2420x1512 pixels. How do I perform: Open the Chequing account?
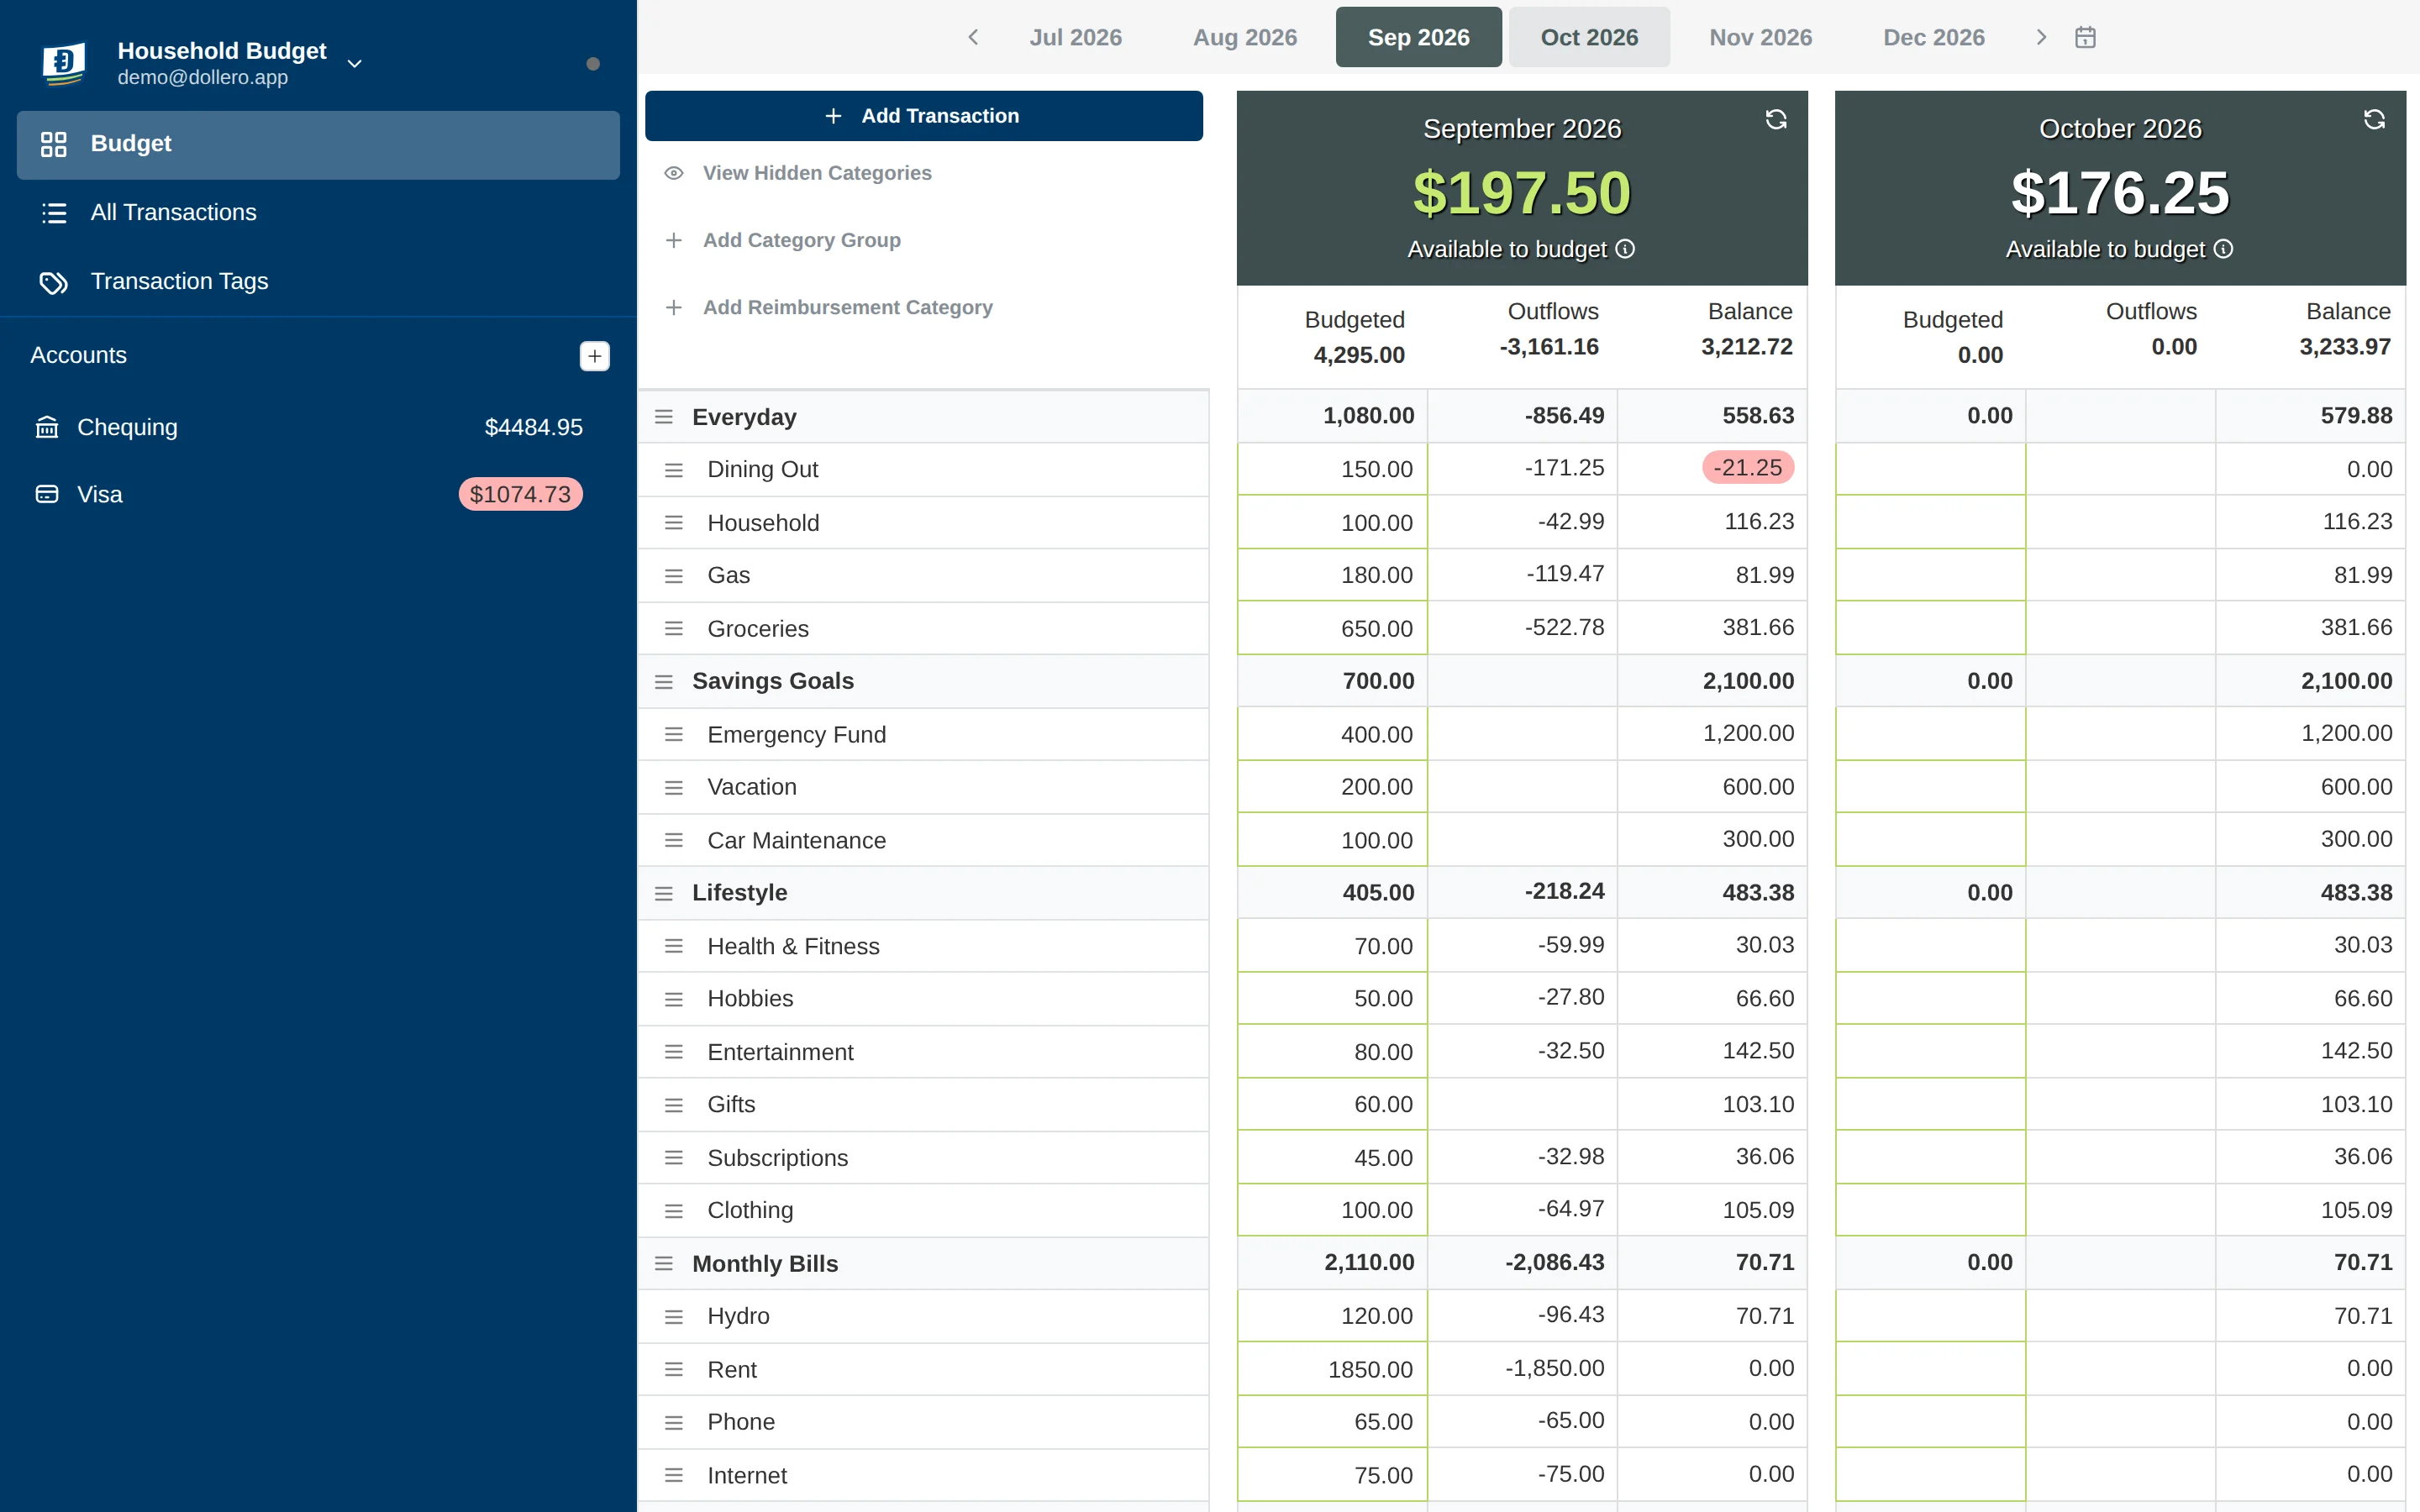pos(308,427)
